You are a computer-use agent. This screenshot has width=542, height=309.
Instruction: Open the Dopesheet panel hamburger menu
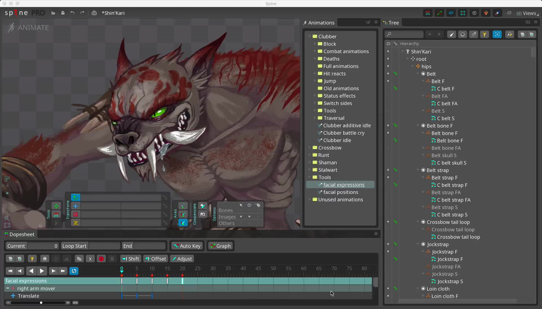pyautogui.click(x=376, y=234)
